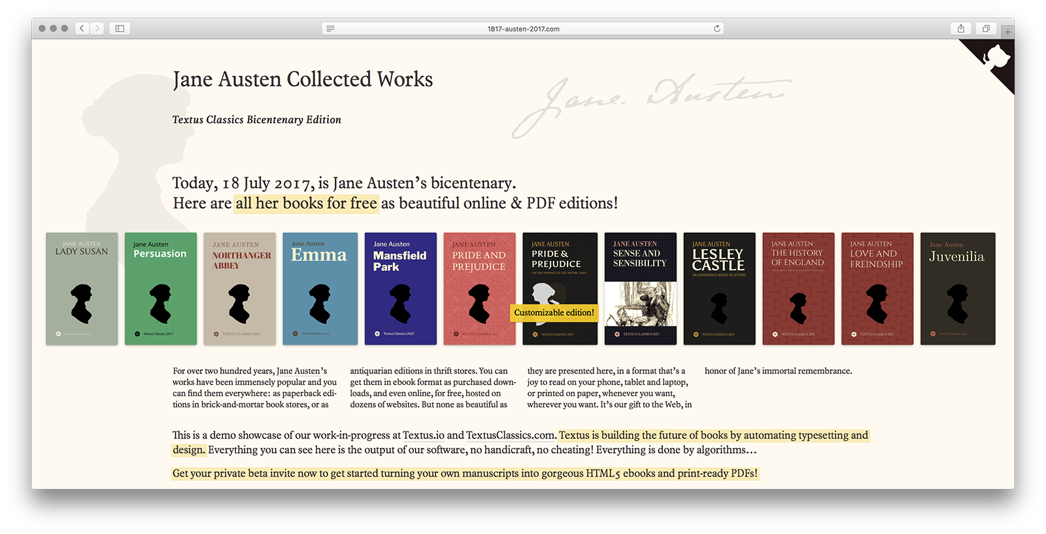Open the red Pride and Prejudice cover
This screenshot has height=534, width=1046.
tap(480, 289)
